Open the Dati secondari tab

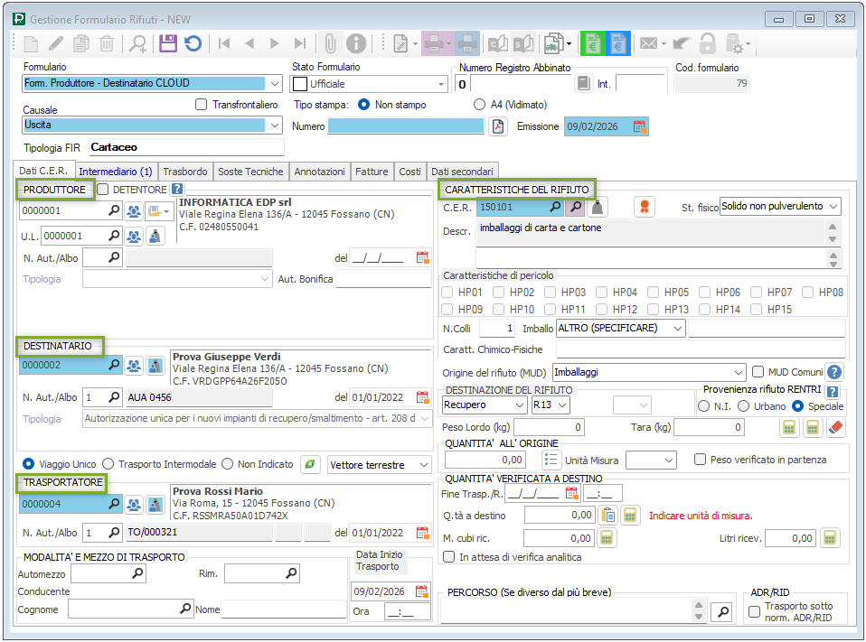462,172
